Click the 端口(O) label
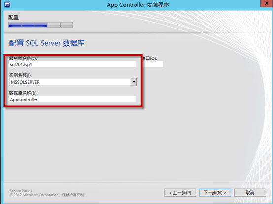The height and width of the screenshot is (204, 273). [150, 58]
